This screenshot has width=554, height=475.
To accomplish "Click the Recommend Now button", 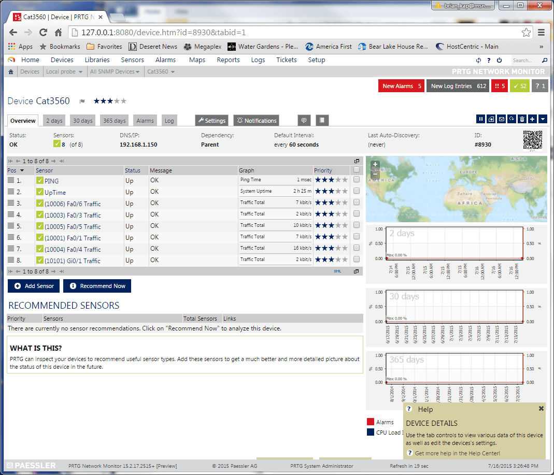I will click(97, 286).
